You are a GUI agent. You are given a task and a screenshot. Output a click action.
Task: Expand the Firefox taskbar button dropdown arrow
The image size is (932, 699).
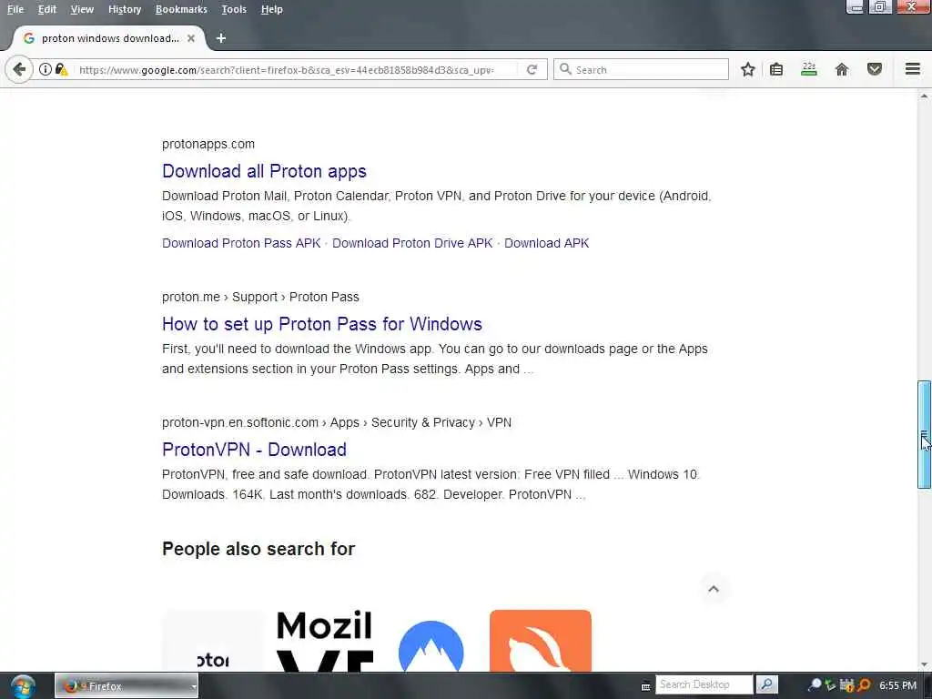[194, 686]
